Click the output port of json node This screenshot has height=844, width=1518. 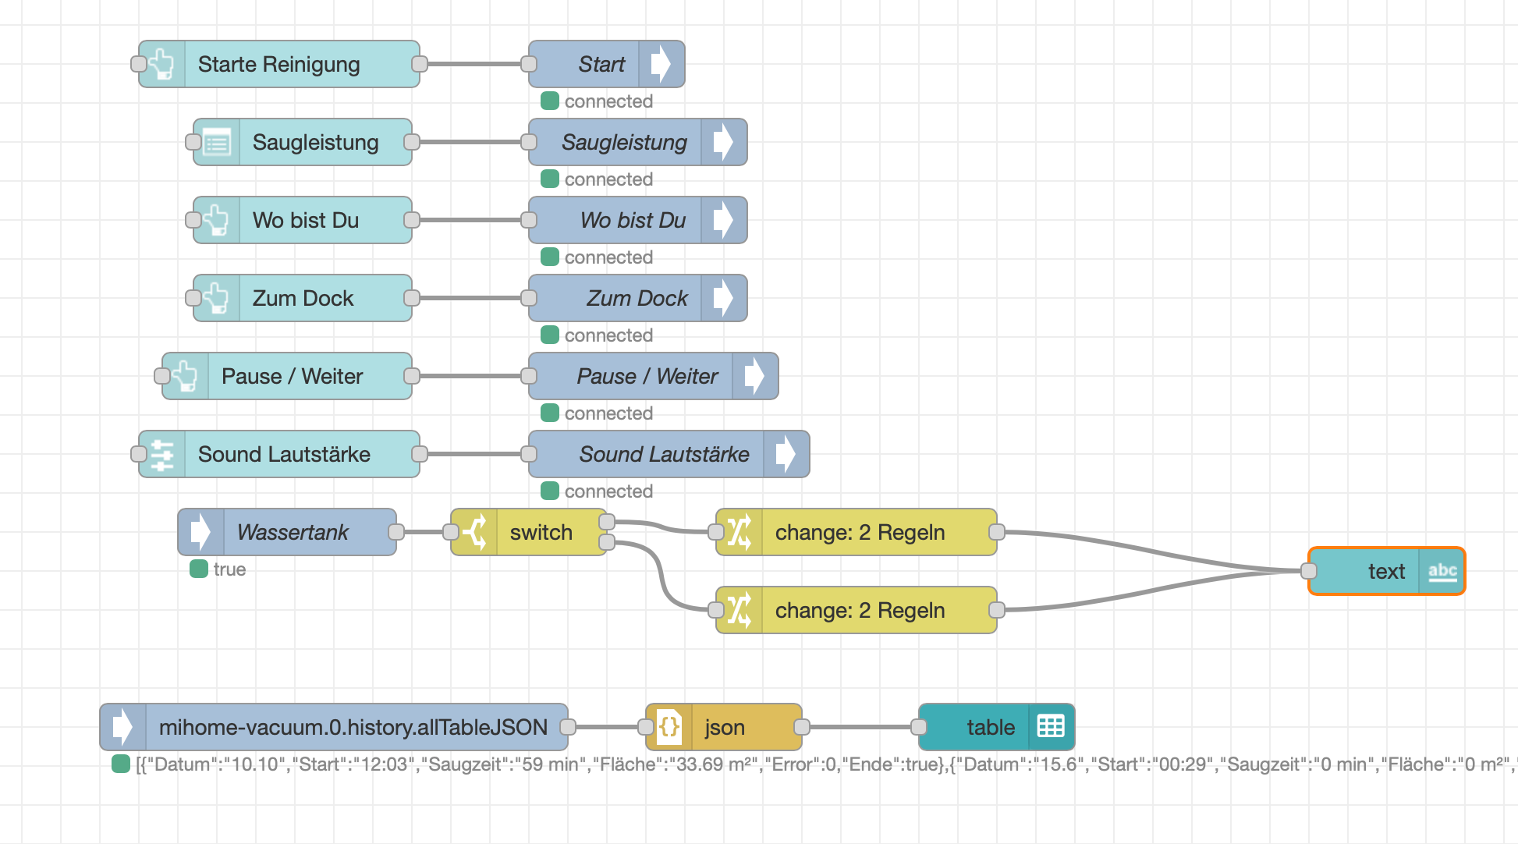pos(802,727)
